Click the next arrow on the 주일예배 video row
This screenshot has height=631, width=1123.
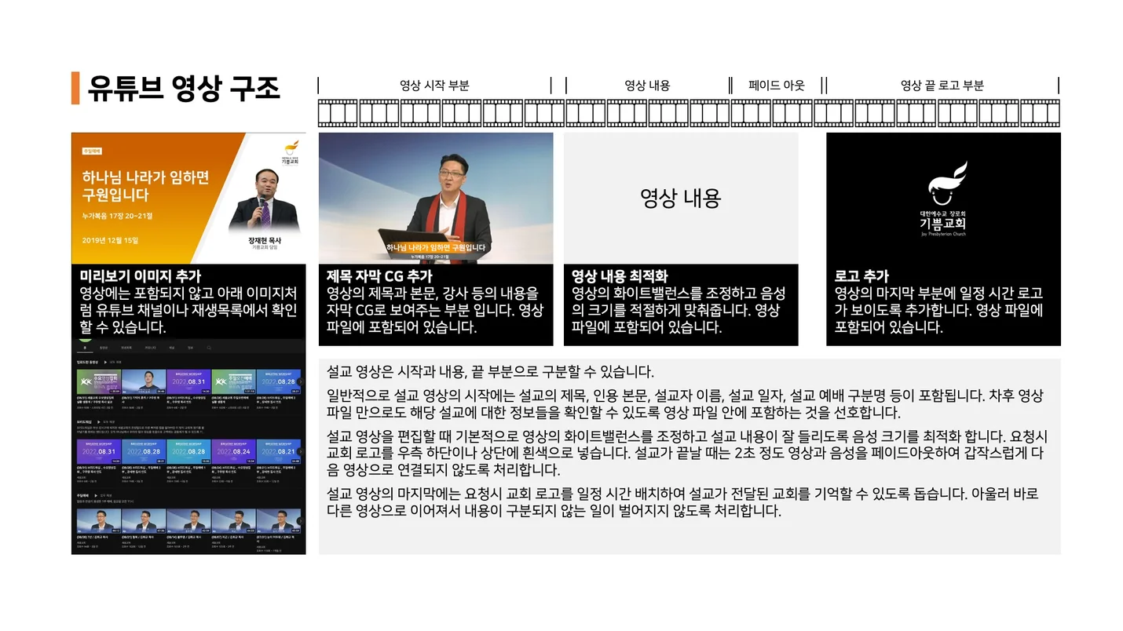click(301, 521)
